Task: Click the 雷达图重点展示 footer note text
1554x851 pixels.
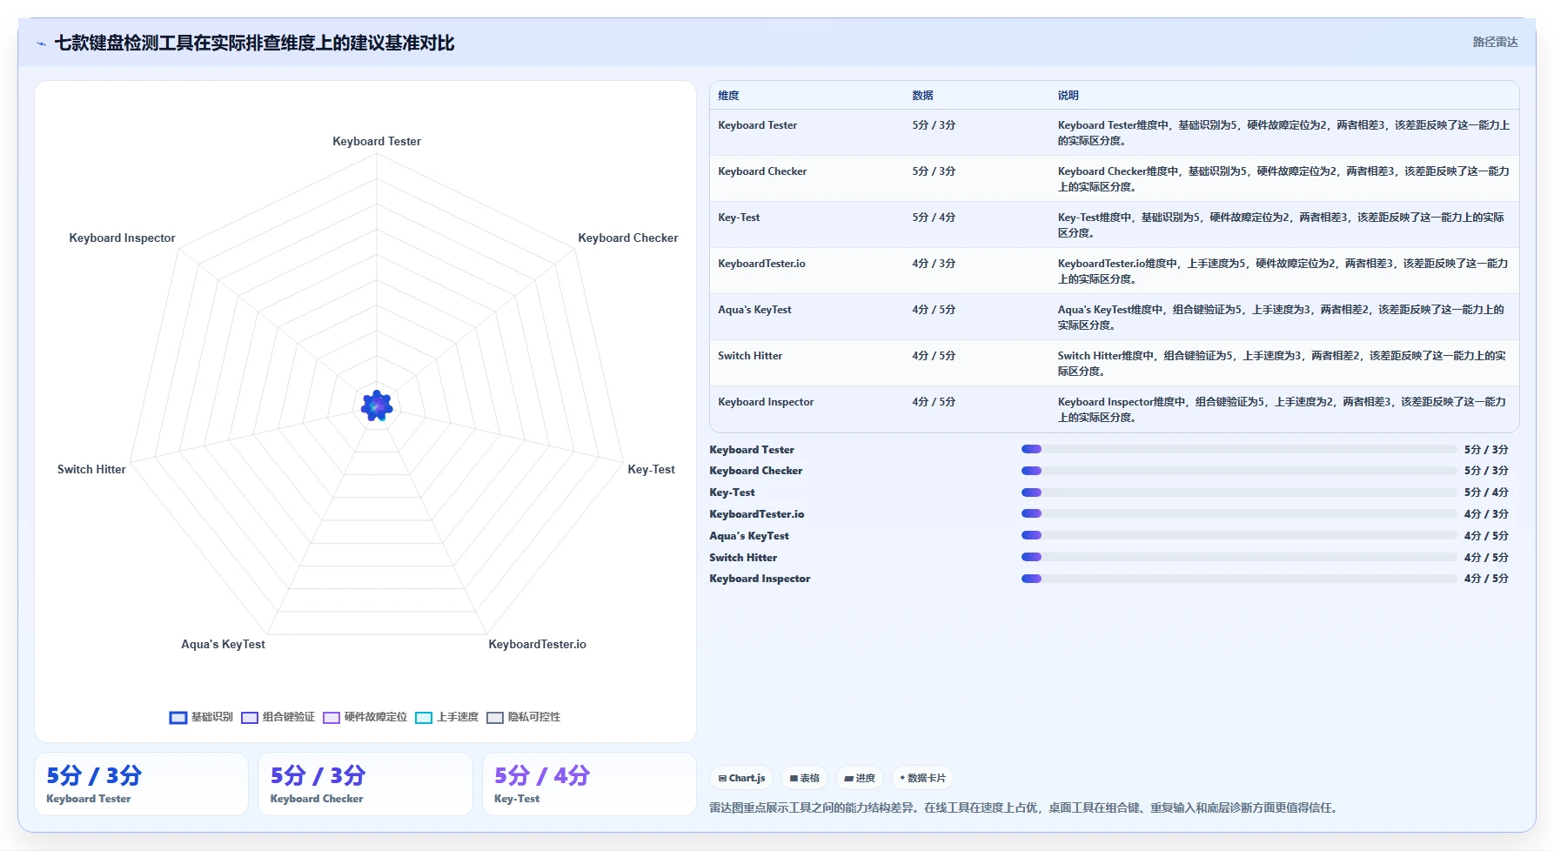Action: [x=1025, y=807]
